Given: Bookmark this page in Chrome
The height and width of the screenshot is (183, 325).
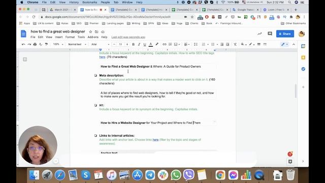Looking at the screenshot, I should pos(192,17).
